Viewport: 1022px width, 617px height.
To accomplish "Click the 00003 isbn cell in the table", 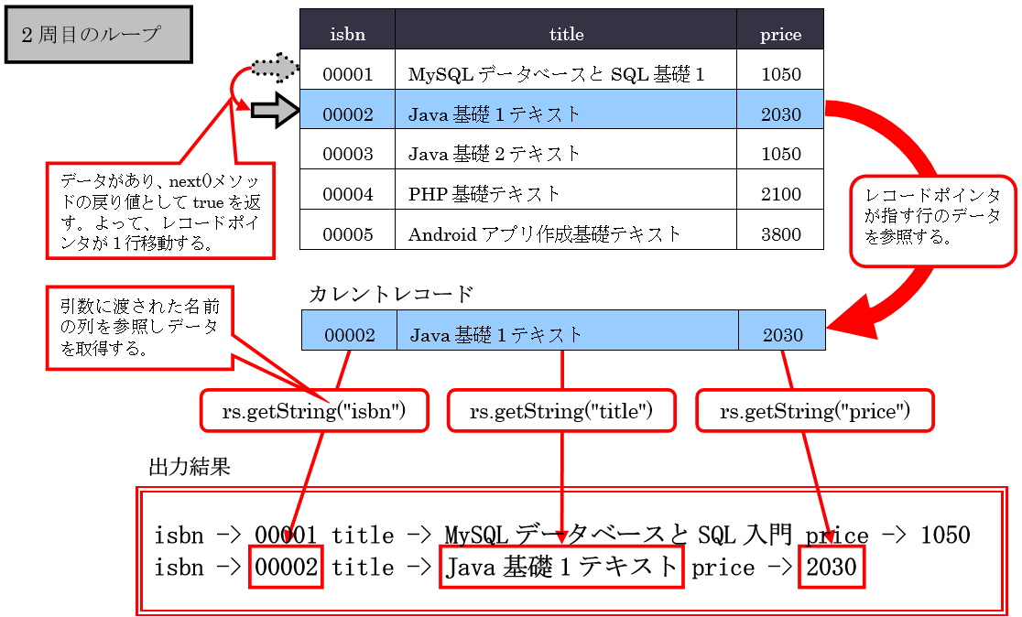I will pos(348,154).
